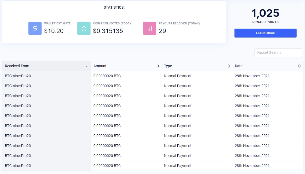The image size is (305, 174).
Task: Click the payouts received count 29
Action: (x=162, y=31)
